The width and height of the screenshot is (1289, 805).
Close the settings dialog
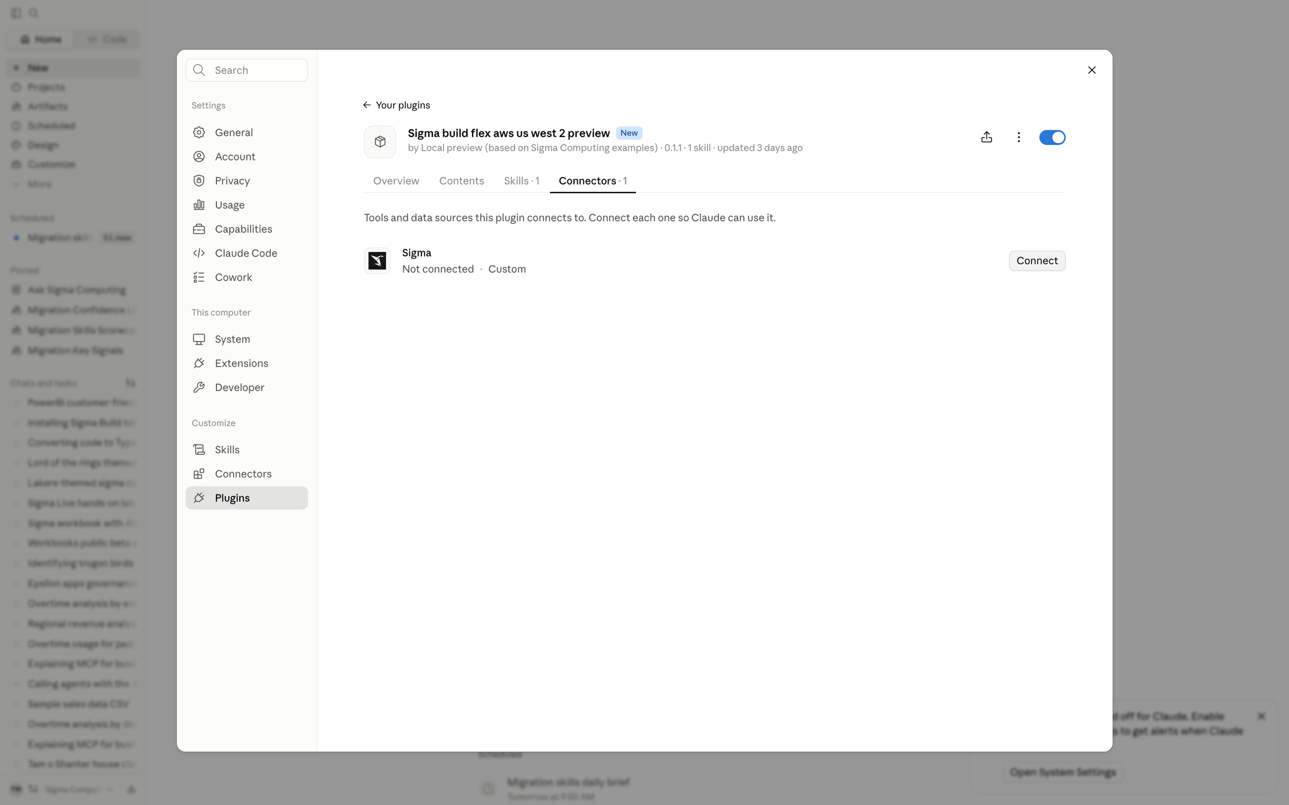click(1091, 70)
